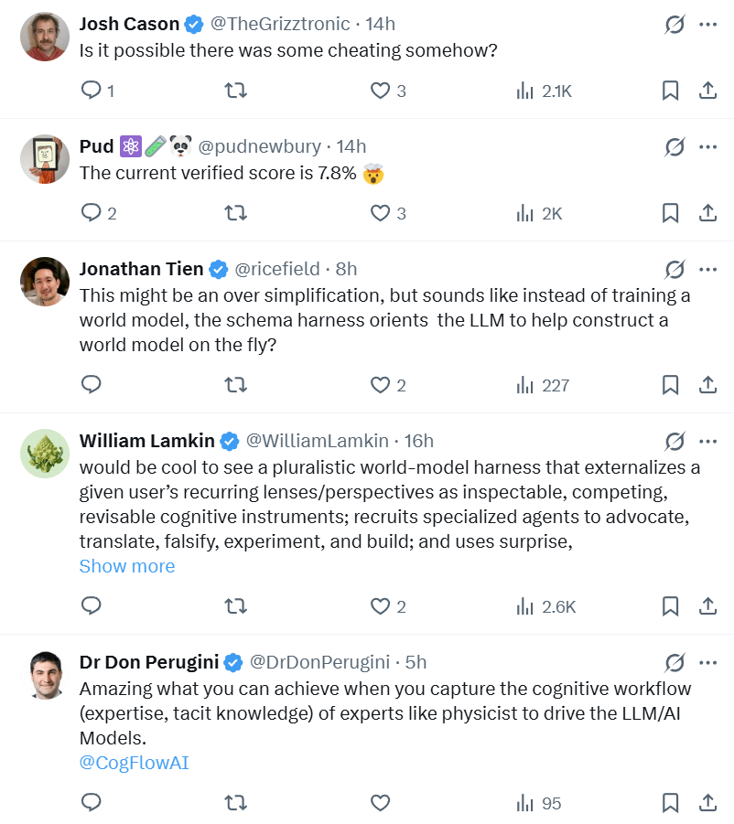Open more options for Pud's tweet
The height and width of the screenshot is (824, 734).
point(707,146)
